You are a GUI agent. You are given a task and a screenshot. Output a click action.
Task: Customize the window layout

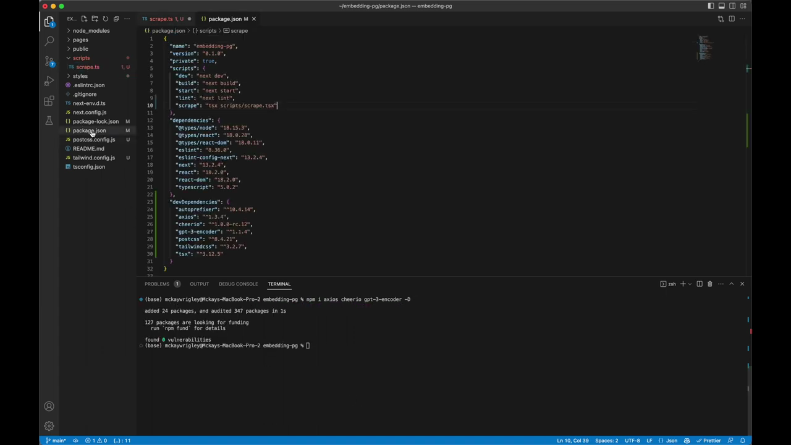(743, 6)
